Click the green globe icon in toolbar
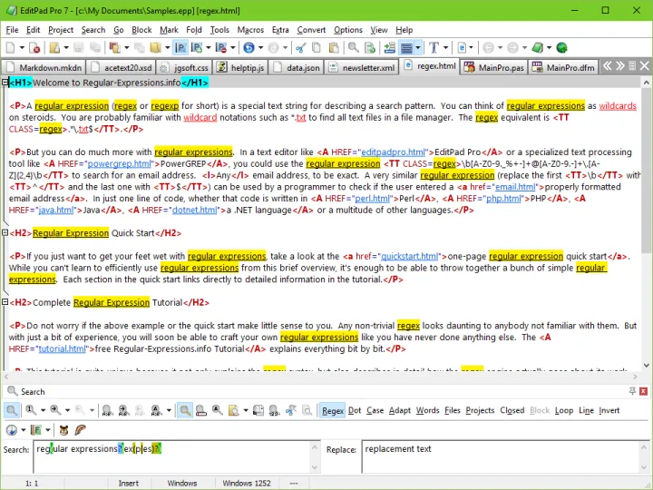Screen dimensions: 653x490 pos(561,47)
